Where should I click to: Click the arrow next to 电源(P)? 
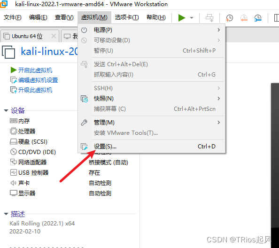[x=219, y=30]
